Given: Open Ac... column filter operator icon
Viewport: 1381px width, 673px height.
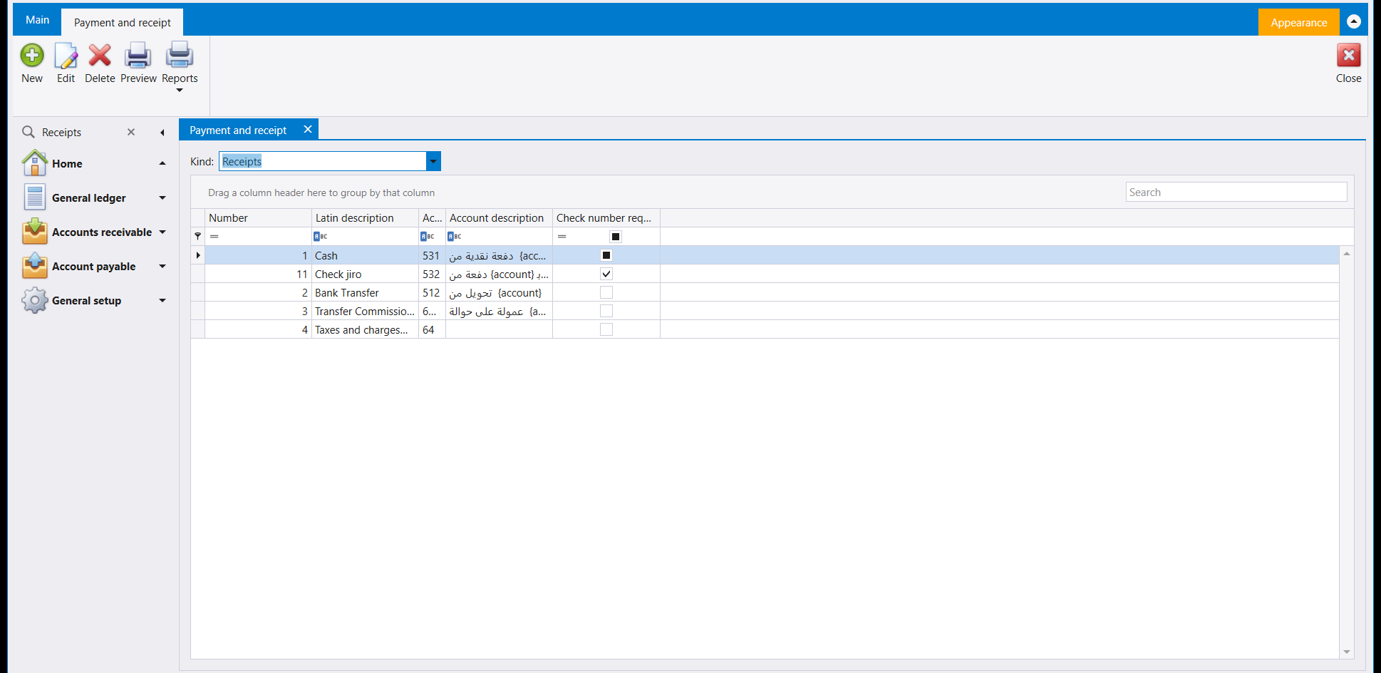Looking at the screenshot, I should (x=427, y=236).
